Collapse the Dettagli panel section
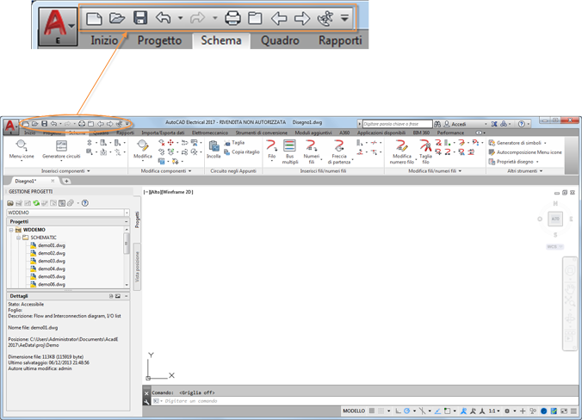The height and width of the screenshot is (420, 582). pyautogui.click(x=127, y=296)
